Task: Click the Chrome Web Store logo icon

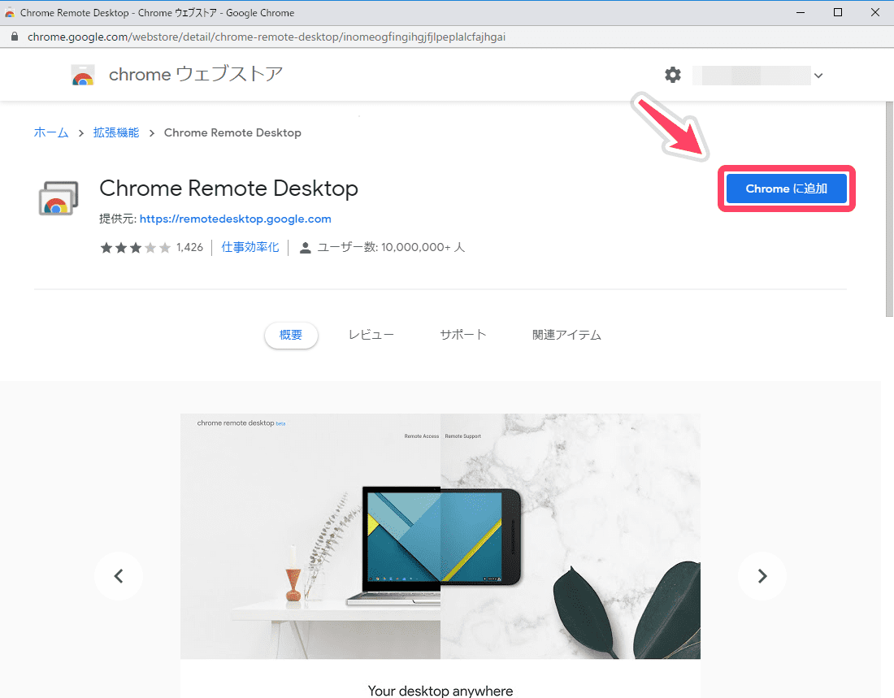Action: click(x=83, y=75)
